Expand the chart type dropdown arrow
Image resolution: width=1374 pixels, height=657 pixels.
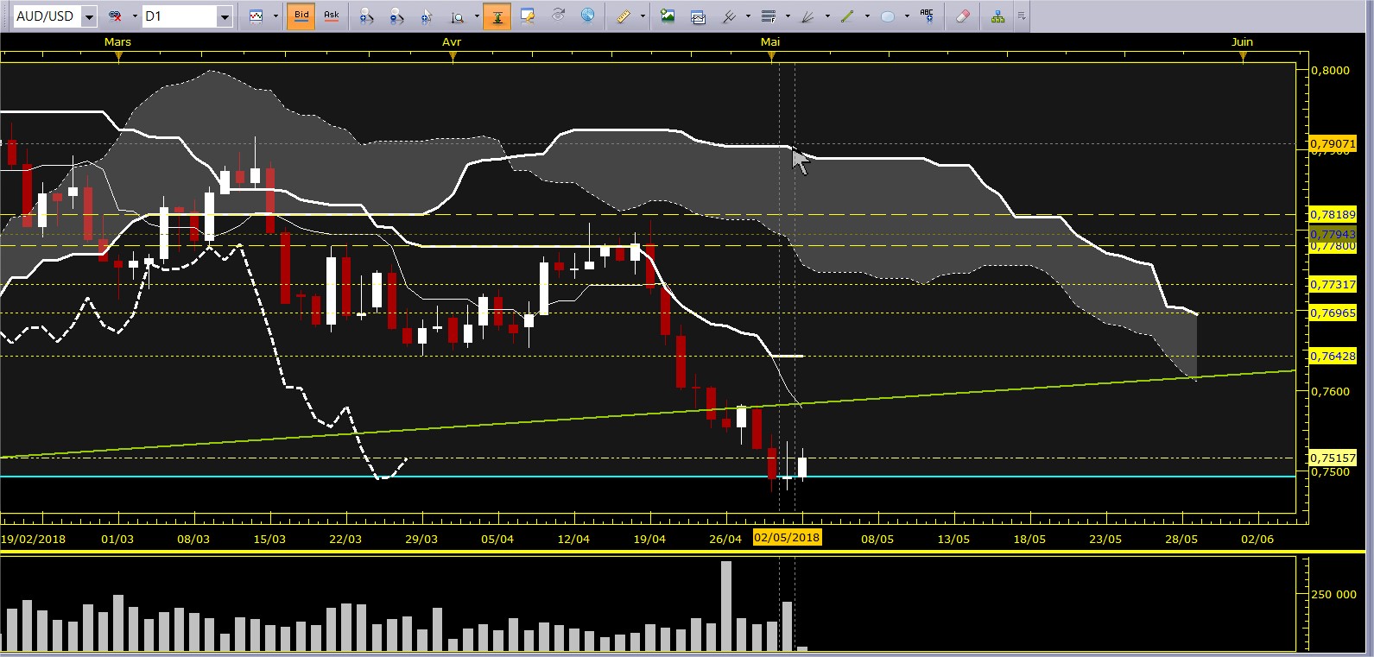(275, 16)
